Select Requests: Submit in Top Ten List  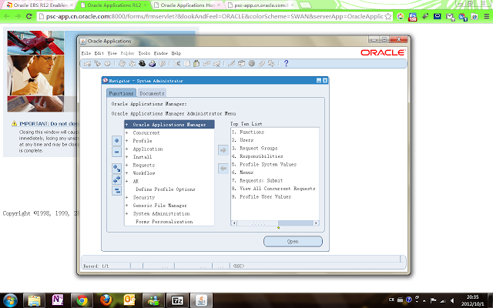[261, 180]
